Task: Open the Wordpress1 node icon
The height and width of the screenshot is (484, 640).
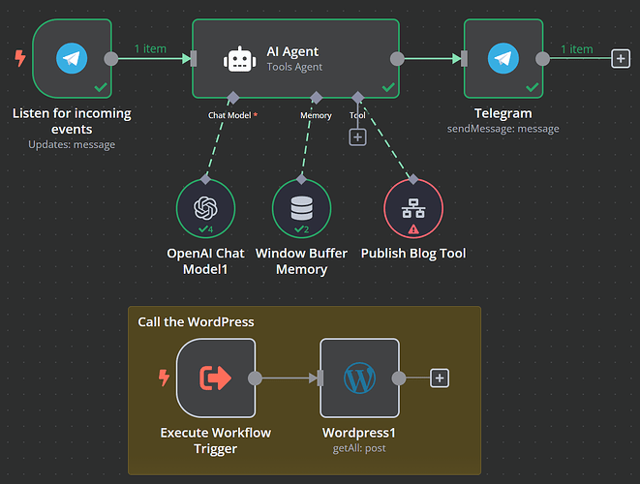Action: [x=359, y=378]
